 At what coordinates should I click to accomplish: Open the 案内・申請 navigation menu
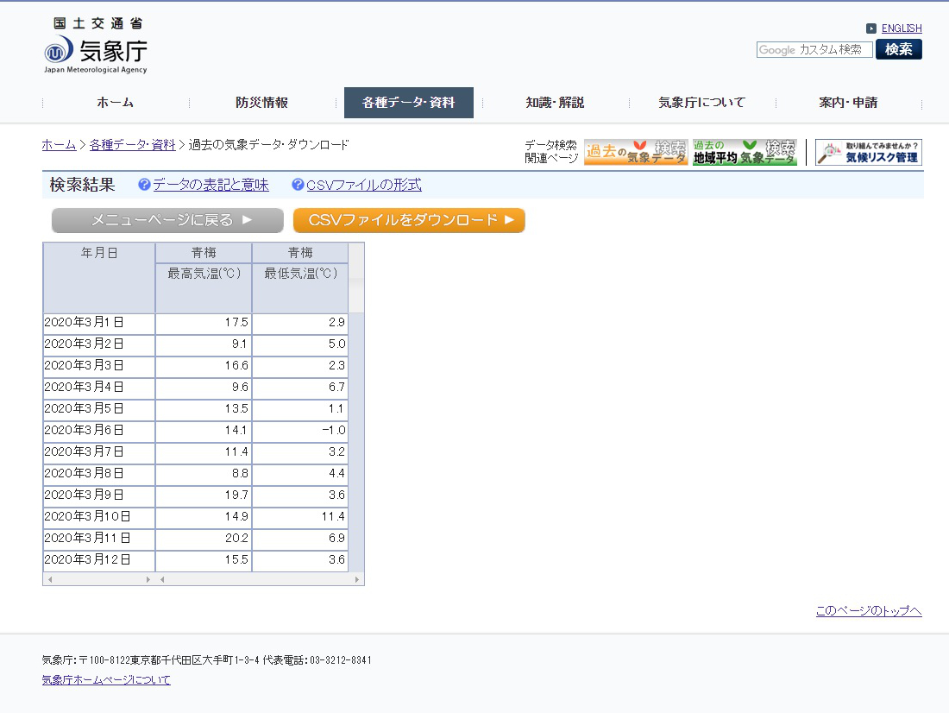click(x=848, y=103)
